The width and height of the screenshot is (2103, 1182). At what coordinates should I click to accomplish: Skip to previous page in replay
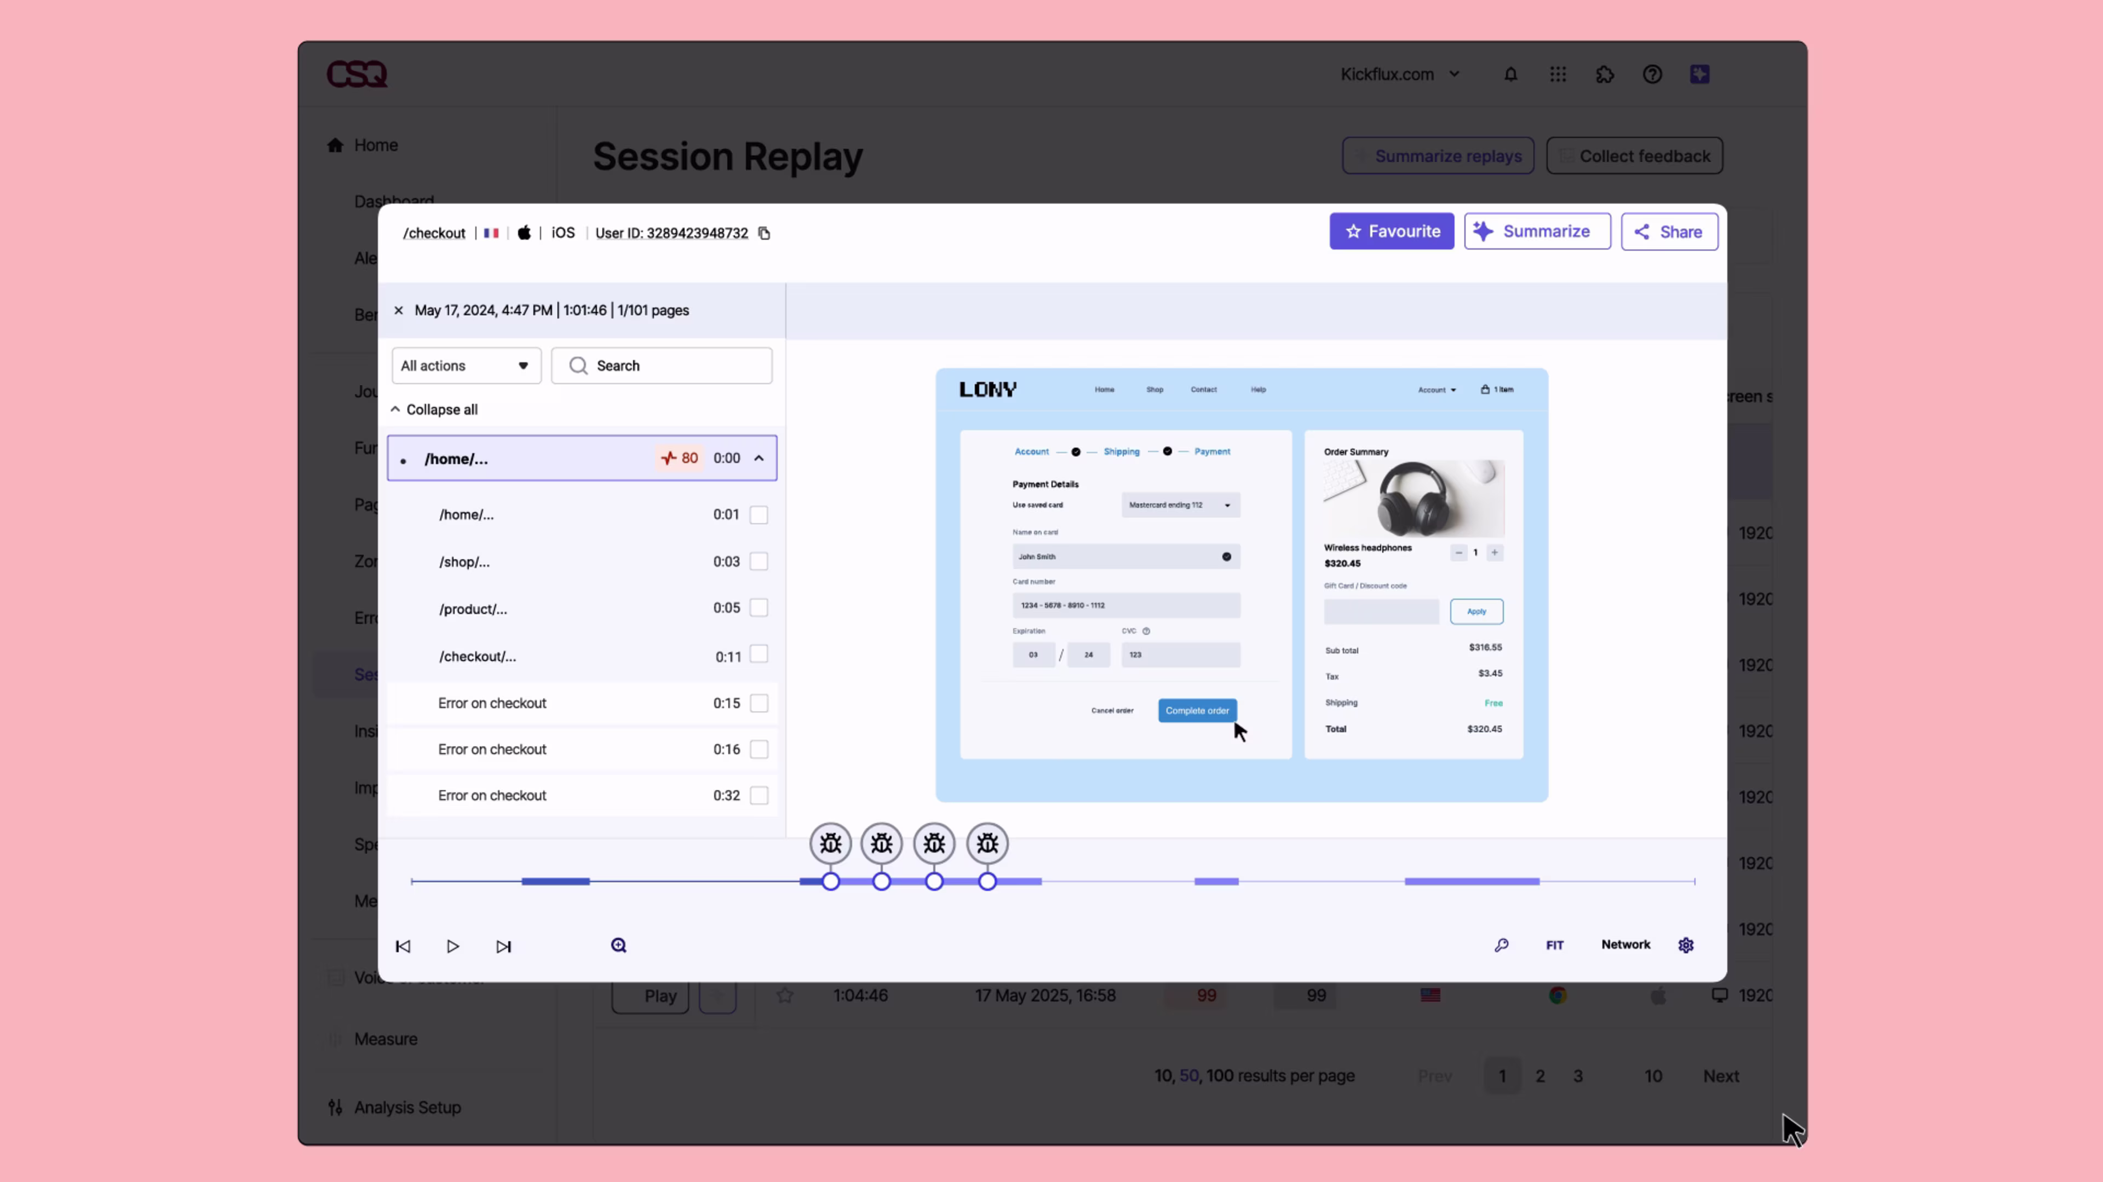point(403,946)
